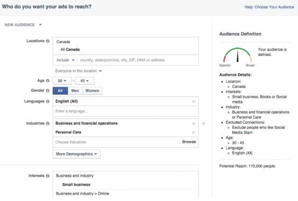Open the Include location dropdown

(x=66, y=60)
